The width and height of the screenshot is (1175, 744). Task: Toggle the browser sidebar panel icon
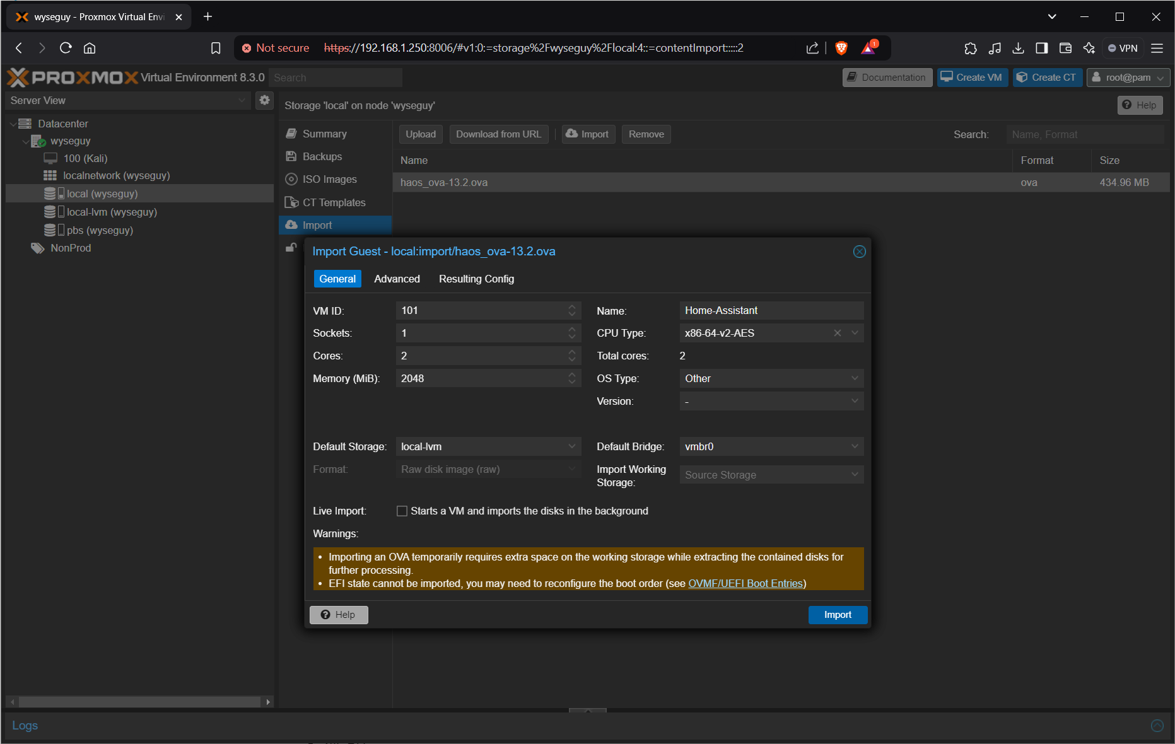1042,48
